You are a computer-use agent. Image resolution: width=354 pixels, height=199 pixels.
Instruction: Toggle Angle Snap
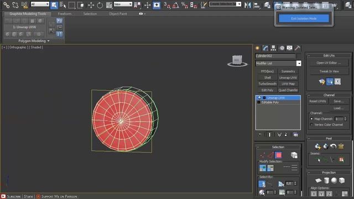pos(176,5)
